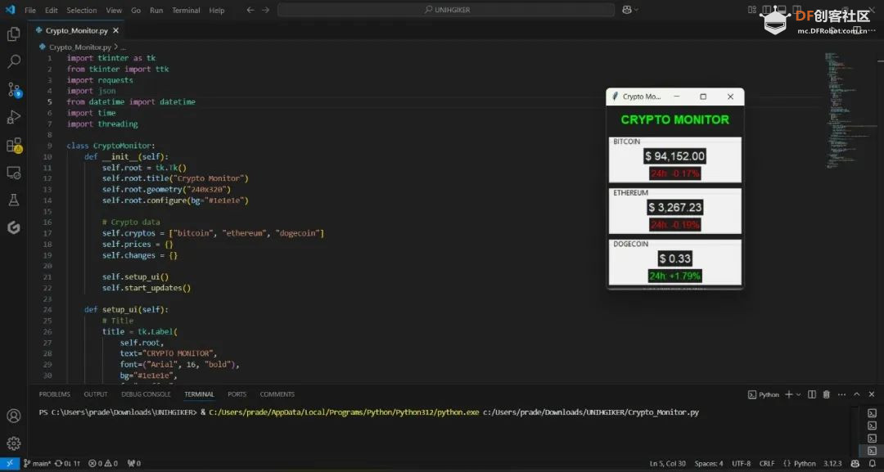Open the Accounts menu icon
The height and width of the screenshot is (472, 884).
pyautogui.click(x=14, y=416)
